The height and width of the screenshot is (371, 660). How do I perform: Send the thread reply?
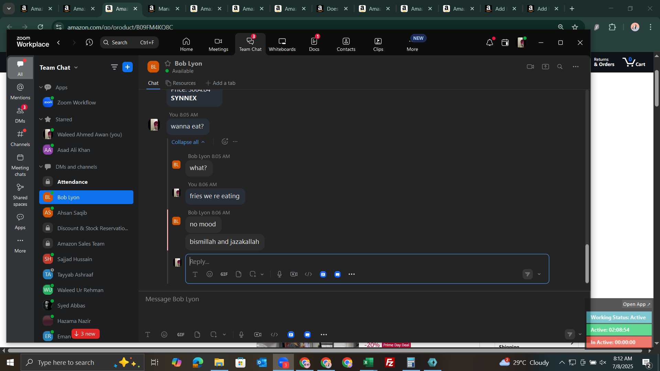click(x=528, y=274)
